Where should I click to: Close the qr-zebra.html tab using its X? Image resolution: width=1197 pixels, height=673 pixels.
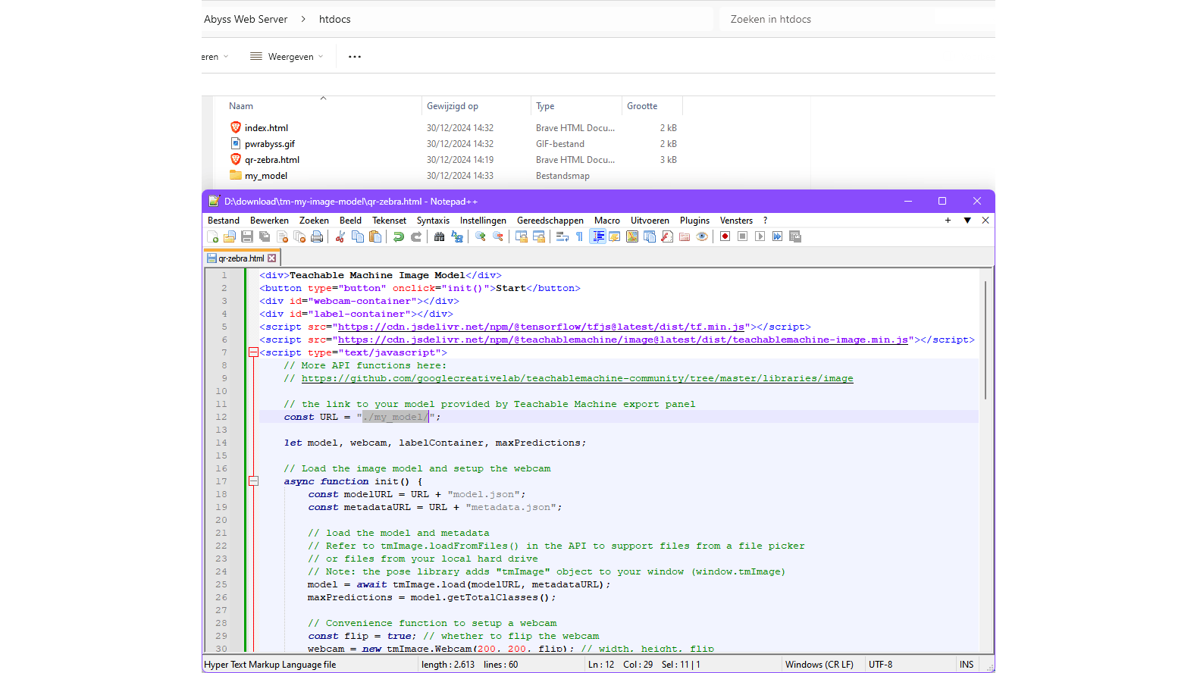[x=272, y=258]
